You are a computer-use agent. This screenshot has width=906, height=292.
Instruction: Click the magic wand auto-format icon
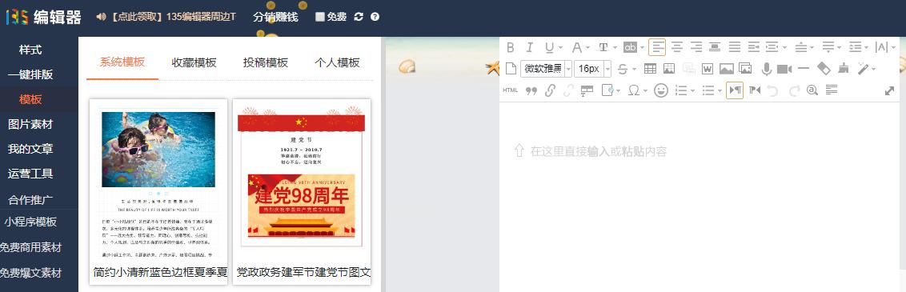864,69
